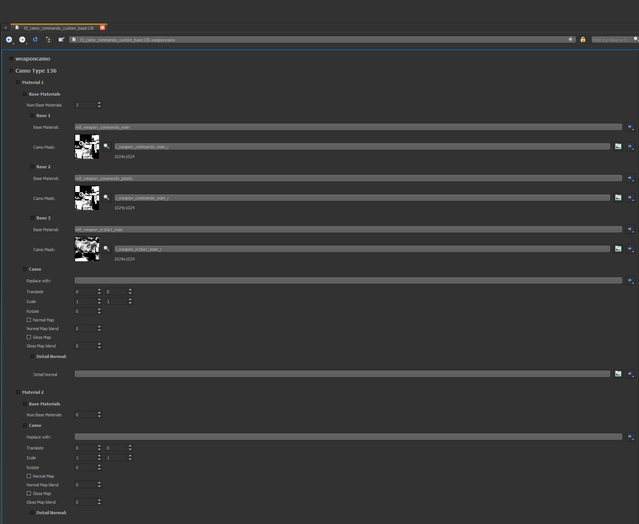
Task: Enable Gloss Map checkbox under Material 1 Camo
Action: 29,337
